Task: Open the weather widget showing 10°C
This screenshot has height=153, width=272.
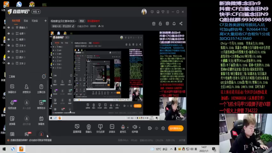Action: [x=159, y=149]
